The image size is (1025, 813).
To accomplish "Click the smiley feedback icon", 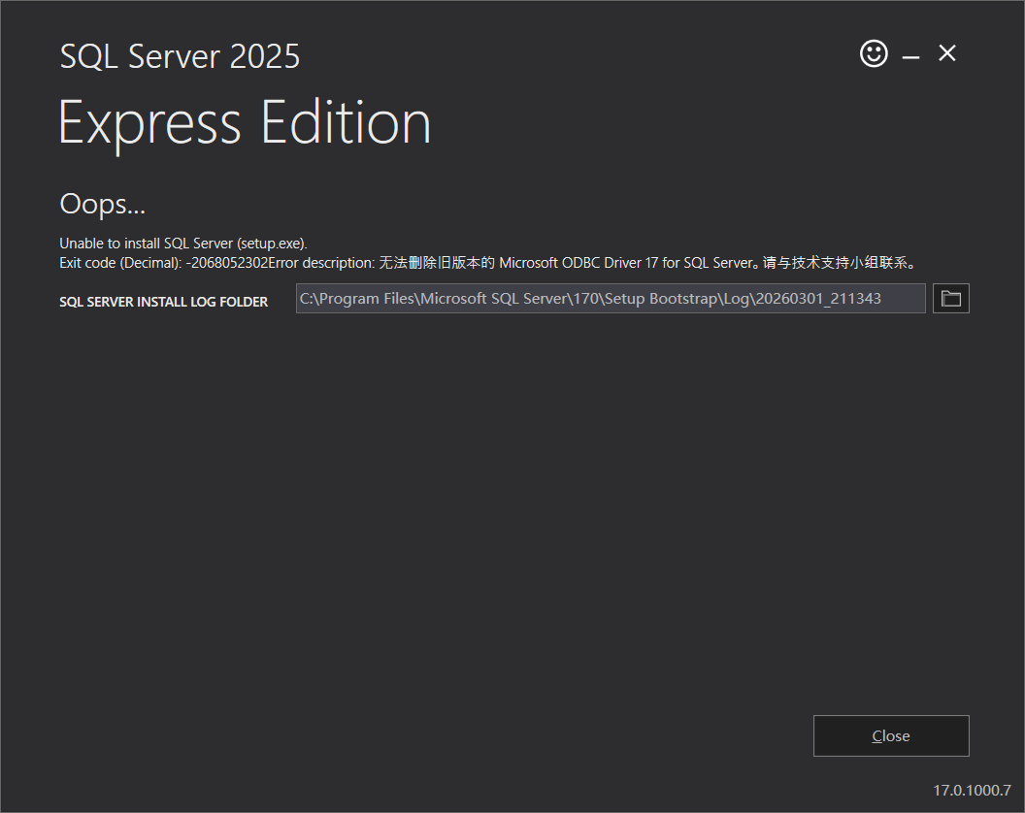I will click(x=874, y=53).
